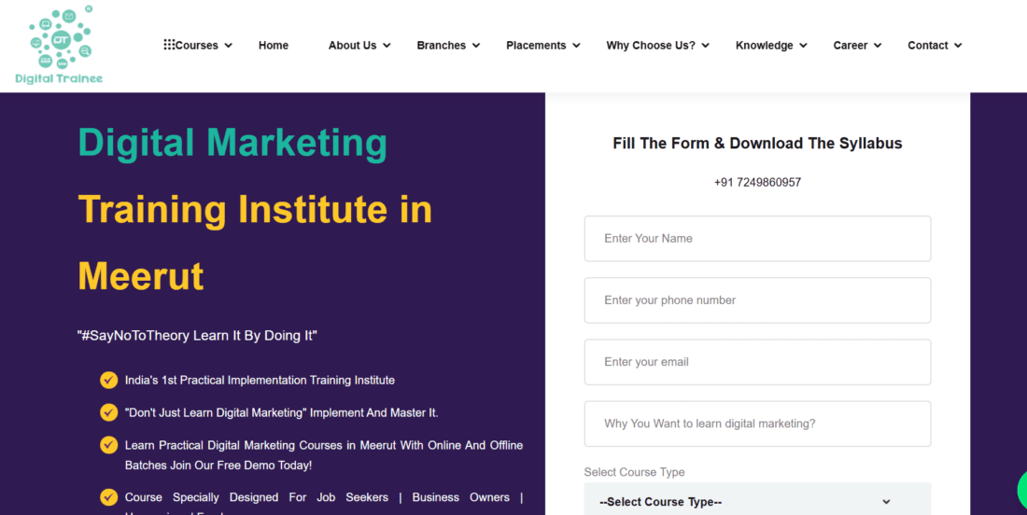Open the Why Choose Us? menu
1027x515 pixels.
click(651, 46)
